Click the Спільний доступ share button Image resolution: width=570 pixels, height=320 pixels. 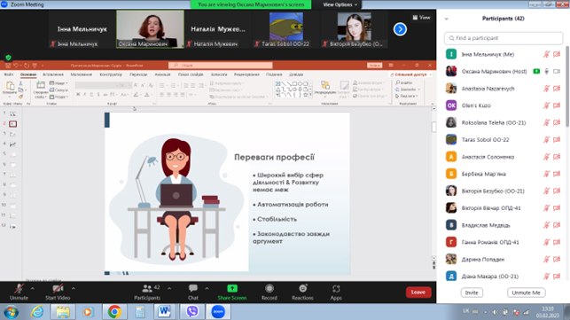[410, 74]
